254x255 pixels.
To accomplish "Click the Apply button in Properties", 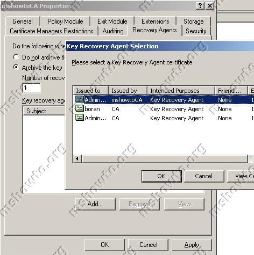I will (x=192, y=245).
